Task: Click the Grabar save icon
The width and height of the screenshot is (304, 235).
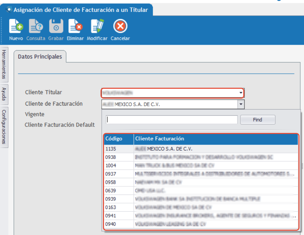Action: pyautogui.click(x=56, y=26)
